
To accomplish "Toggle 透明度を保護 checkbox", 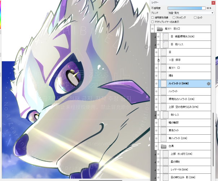I will point(153,18).
